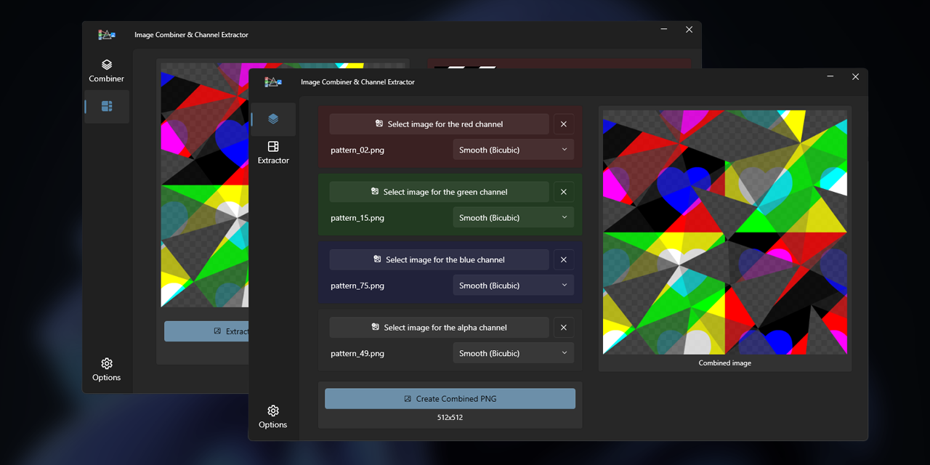Clear the blue channel image with X
Screen dimensions: 930x465
(x=564, y=259)
